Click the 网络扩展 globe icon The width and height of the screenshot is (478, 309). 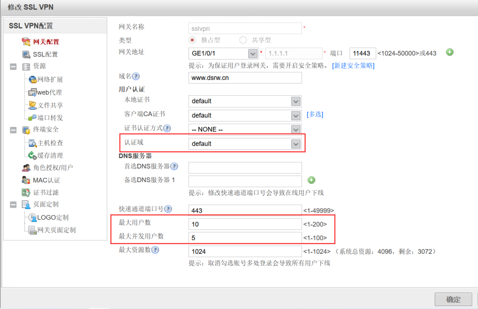(33, 79)
